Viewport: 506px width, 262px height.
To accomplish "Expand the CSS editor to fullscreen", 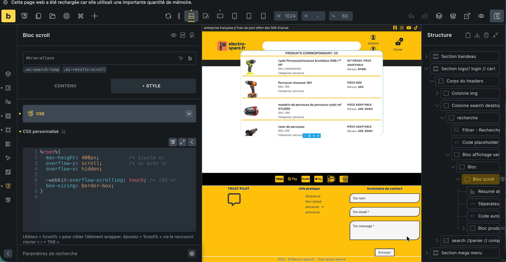I will pos(182,142).
